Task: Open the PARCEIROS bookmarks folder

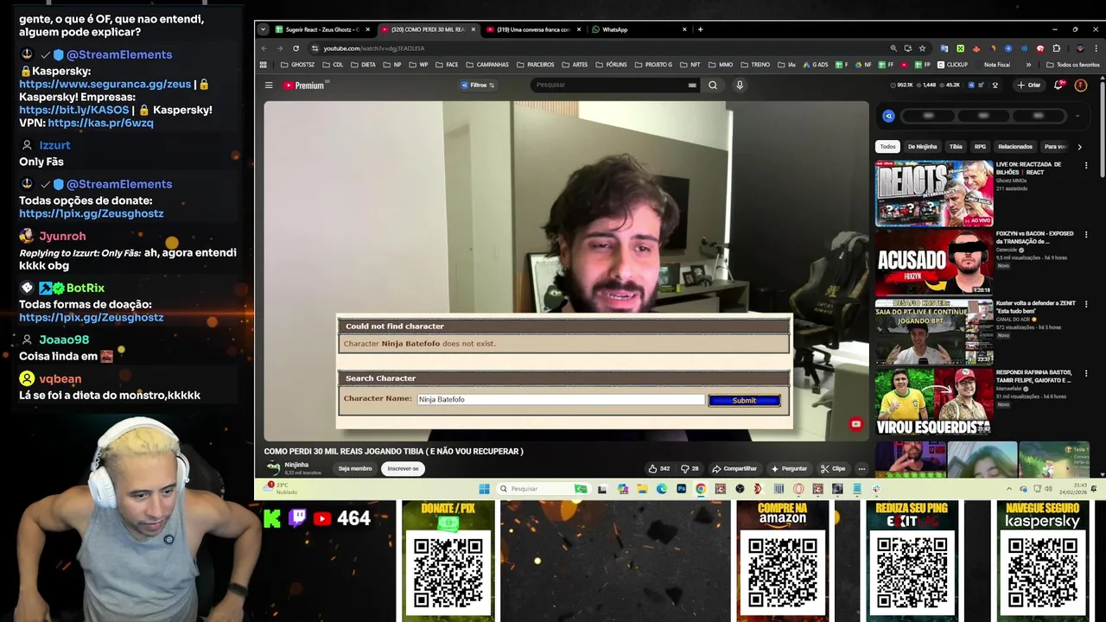Action: (535, 65)
